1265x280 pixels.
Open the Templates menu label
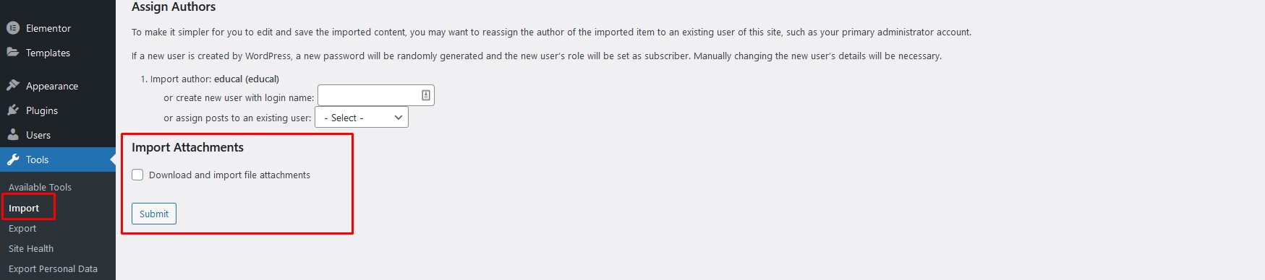click(48, 53)
